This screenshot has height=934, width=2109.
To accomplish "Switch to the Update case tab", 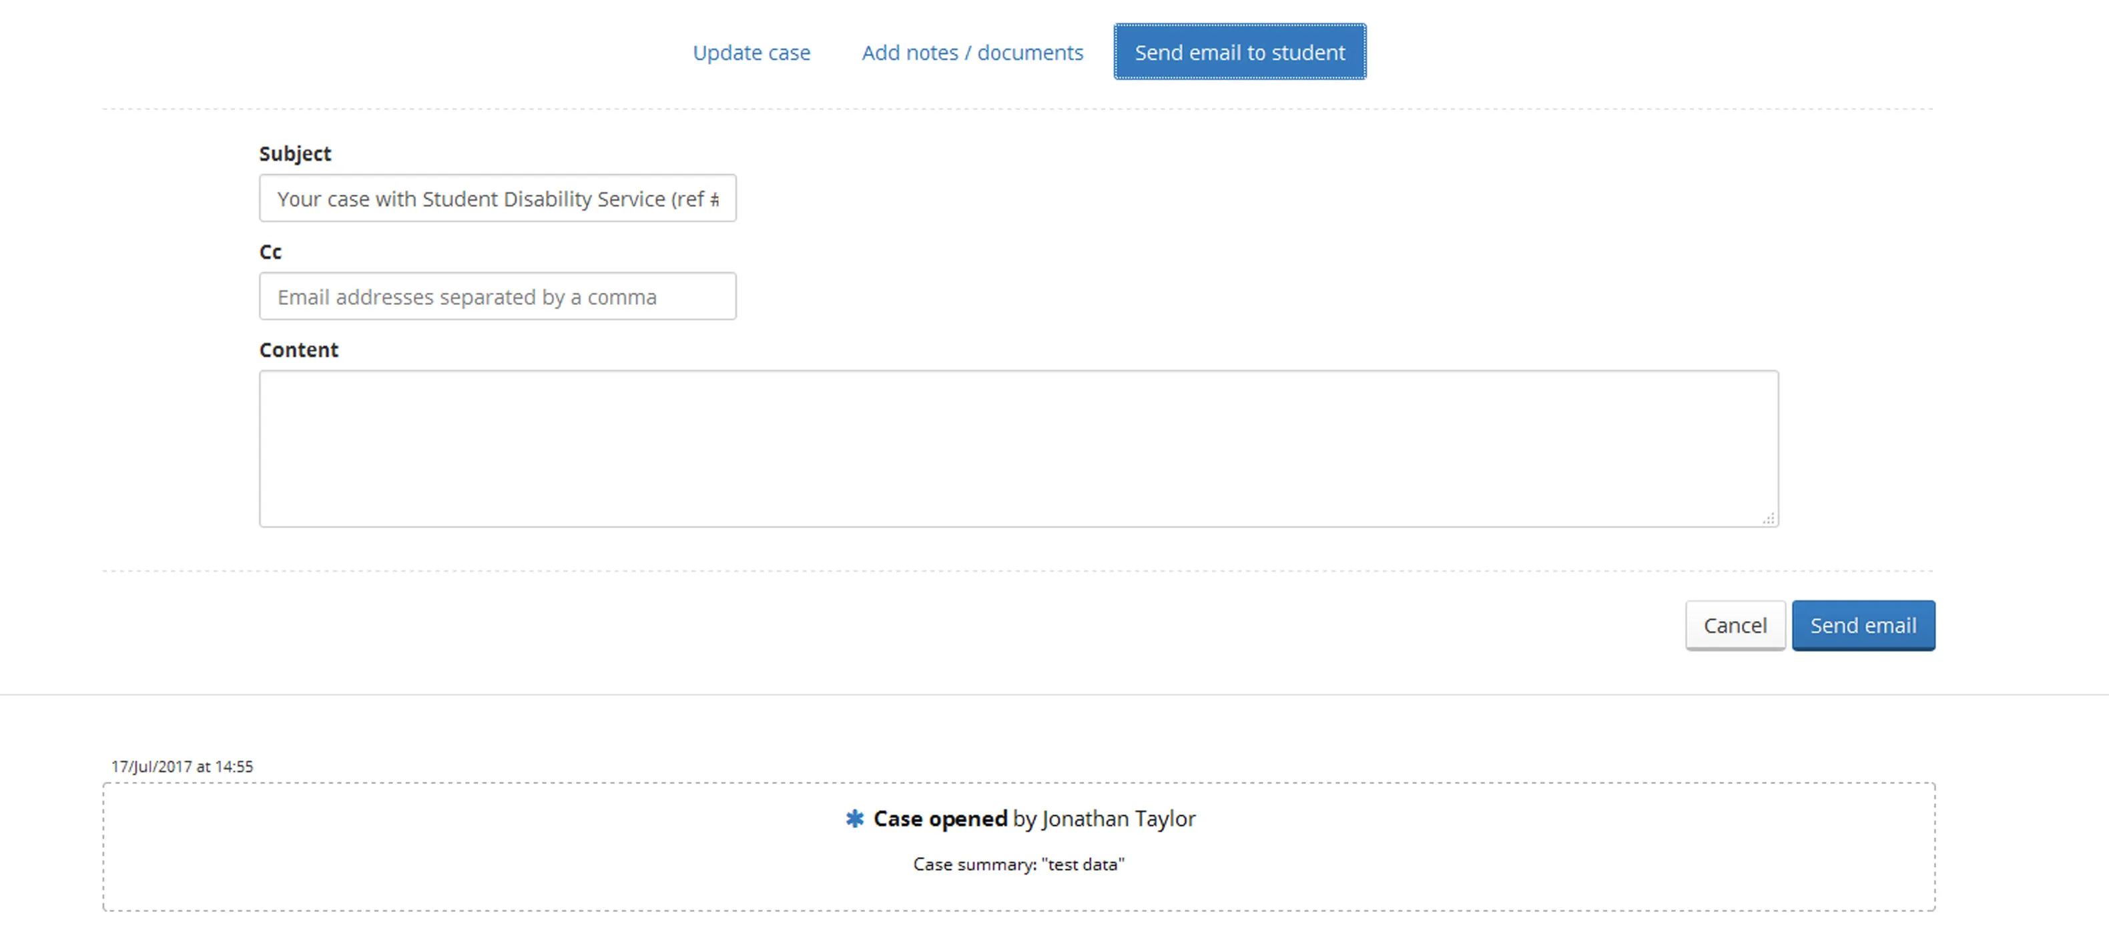I will [x=751, y=51].
